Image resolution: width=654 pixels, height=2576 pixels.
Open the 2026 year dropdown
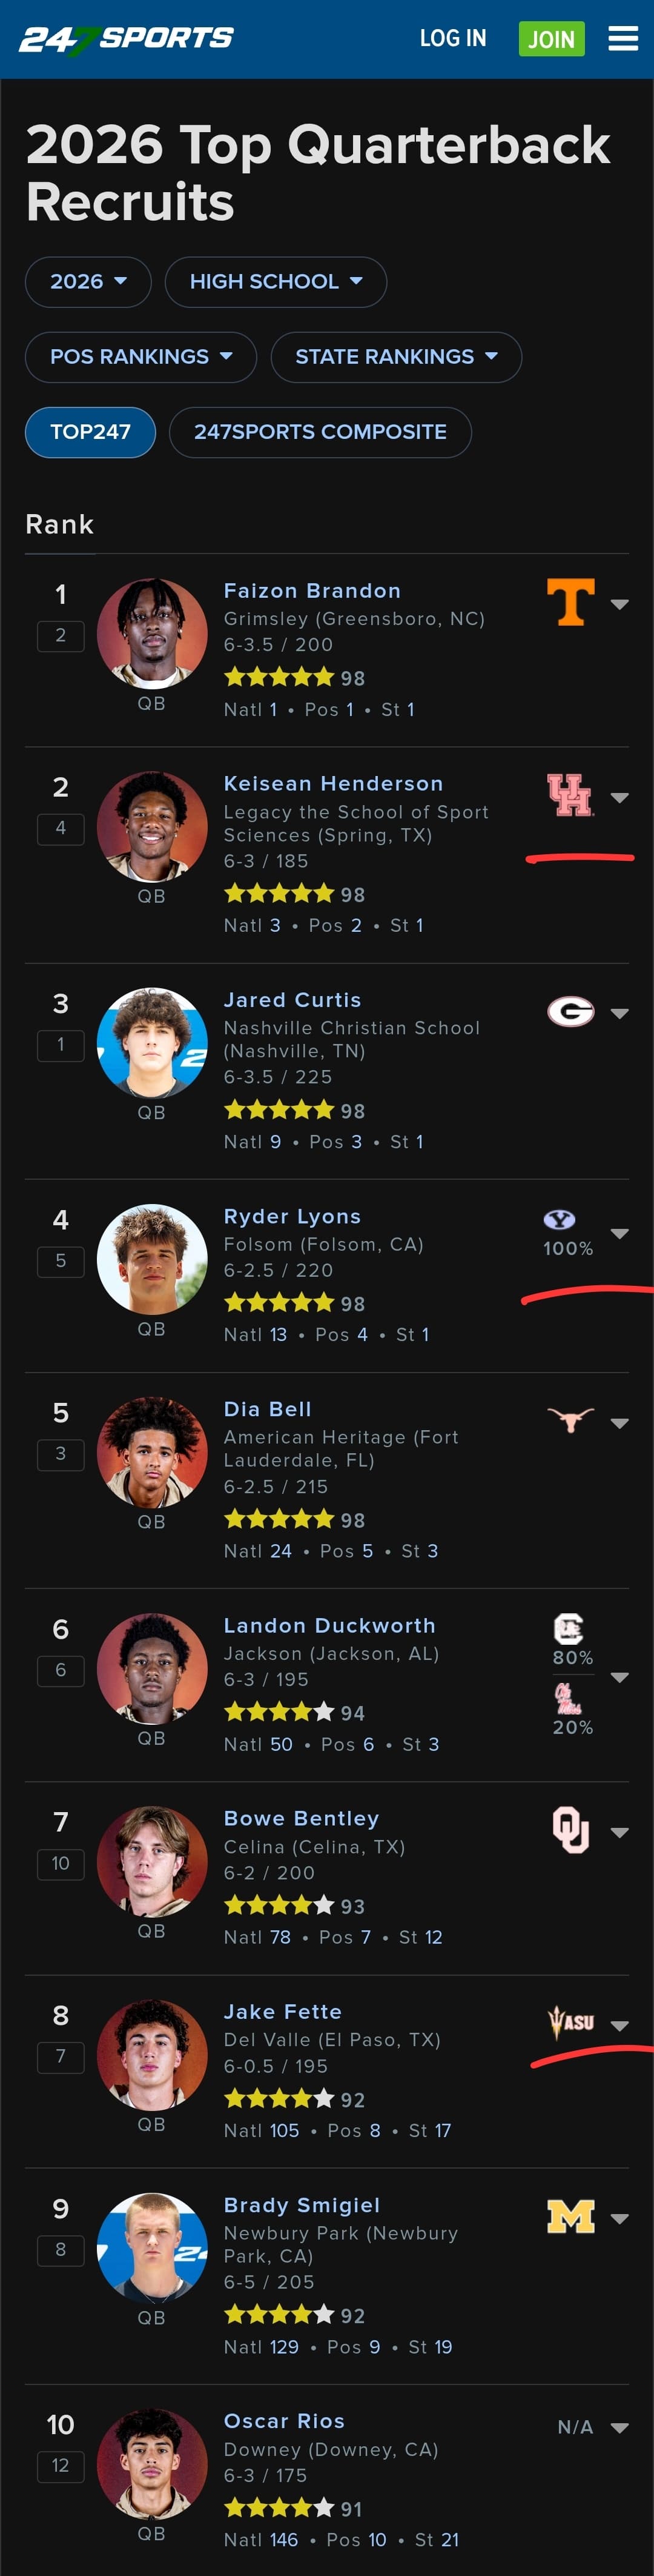[x=88, y=282]
